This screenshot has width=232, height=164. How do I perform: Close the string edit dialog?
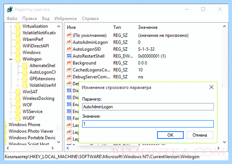(x=212, y=87)
